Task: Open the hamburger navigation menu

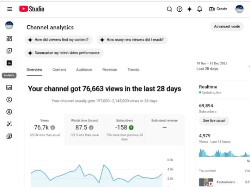Action: click(x=10, y=9)
